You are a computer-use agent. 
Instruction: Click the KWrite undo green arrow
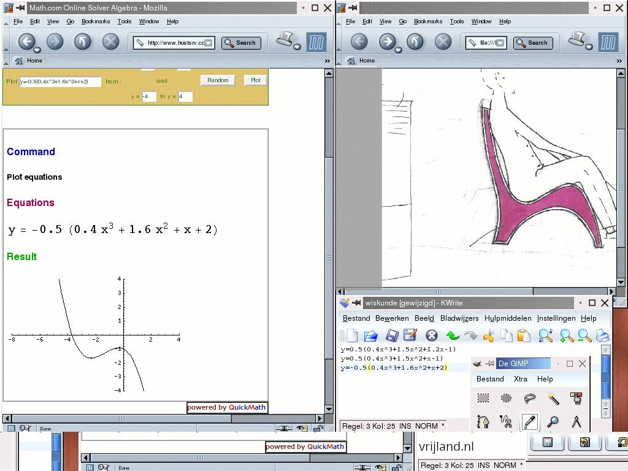click(x=453, y=335)
